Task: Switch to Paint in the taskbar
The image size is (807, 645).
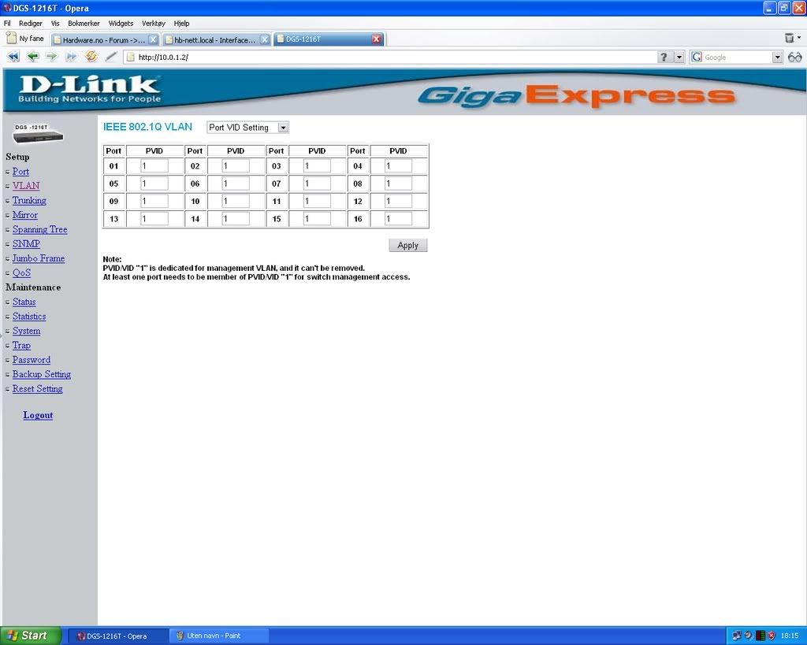Action: tap(218, 636)
